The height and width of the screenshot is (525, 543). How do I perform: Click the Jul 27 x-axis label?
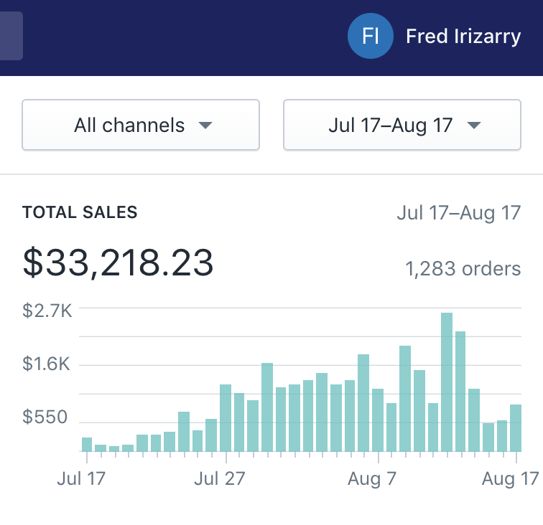point(218,479)
